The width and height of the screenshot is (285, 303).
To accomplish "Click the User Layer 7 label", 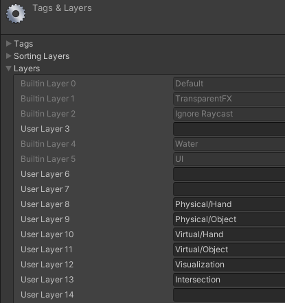I will [x=45, y=189].
